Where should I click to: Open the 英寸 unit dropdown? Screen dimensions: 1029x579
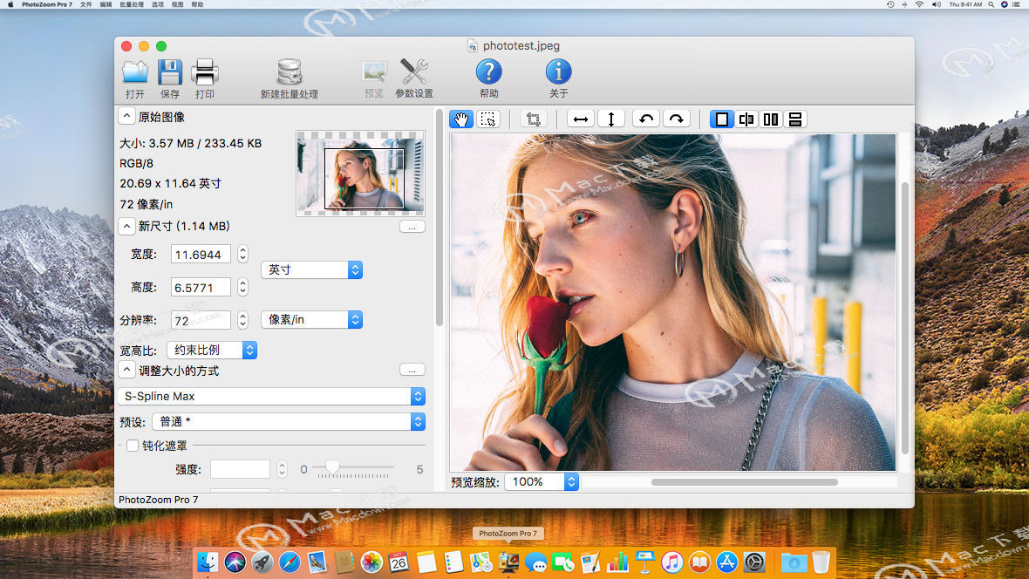point(311,269)
